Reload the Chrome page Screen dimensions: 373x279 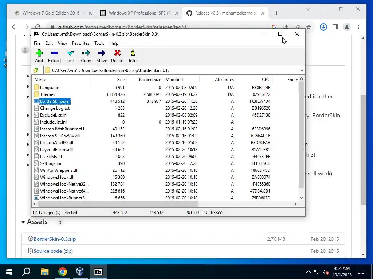38,27
